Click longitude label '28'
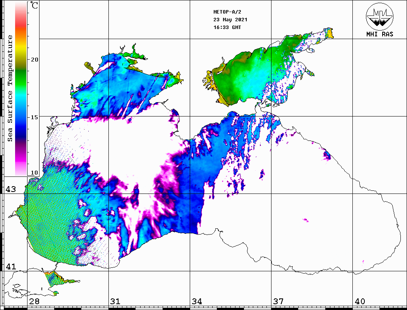The width and height of the screenshot is (407, 310). 34,301
